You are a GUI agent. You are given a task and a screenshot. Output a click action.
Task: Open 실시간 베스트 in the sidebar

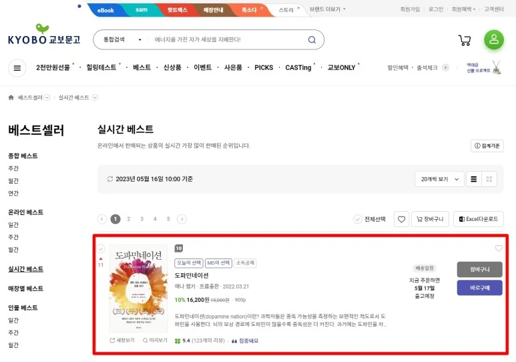click(25, 269)
